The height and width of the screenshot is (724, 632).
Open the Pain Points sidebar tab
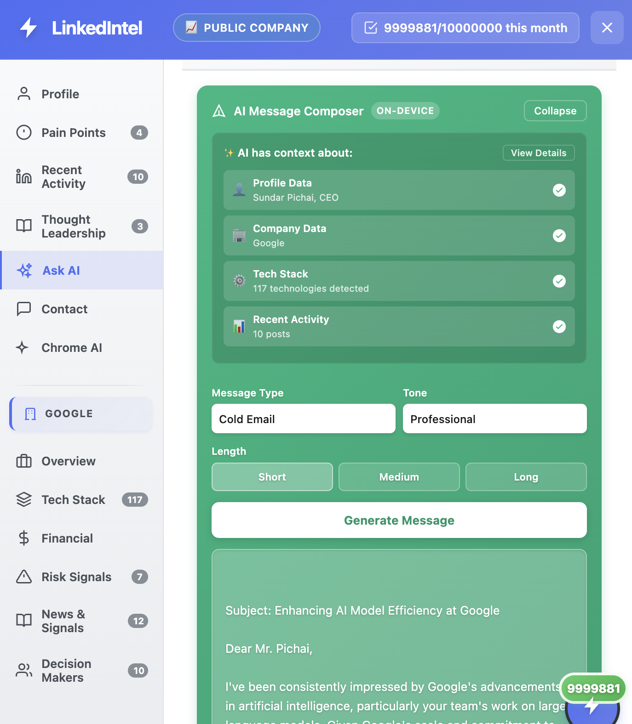point(82,132)
